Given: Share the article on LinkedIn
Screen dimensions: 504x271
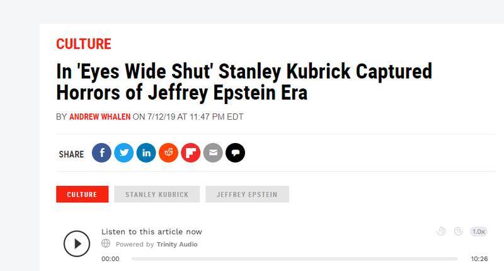Looking at the screenshot, I should point(146,153).
